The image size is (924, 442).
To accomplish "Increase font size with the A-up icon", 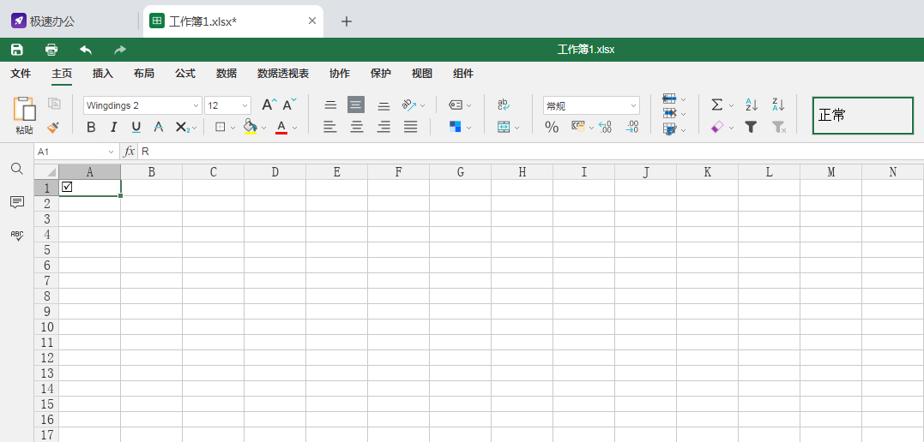I will 269,105.
